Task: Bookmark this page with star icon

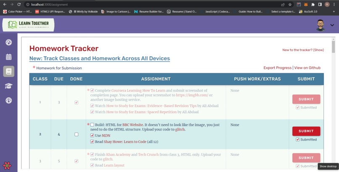Action: (290, 5)
